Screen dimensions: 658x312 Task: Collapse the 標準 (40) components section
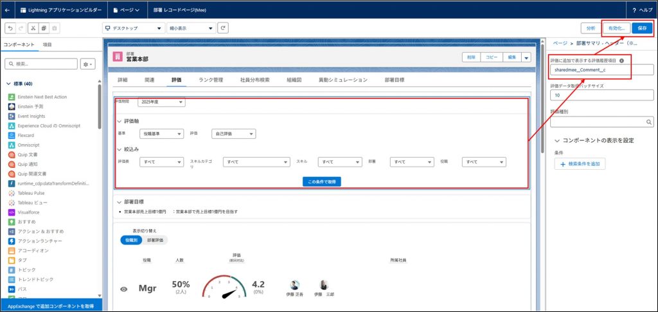pos(8,84)
